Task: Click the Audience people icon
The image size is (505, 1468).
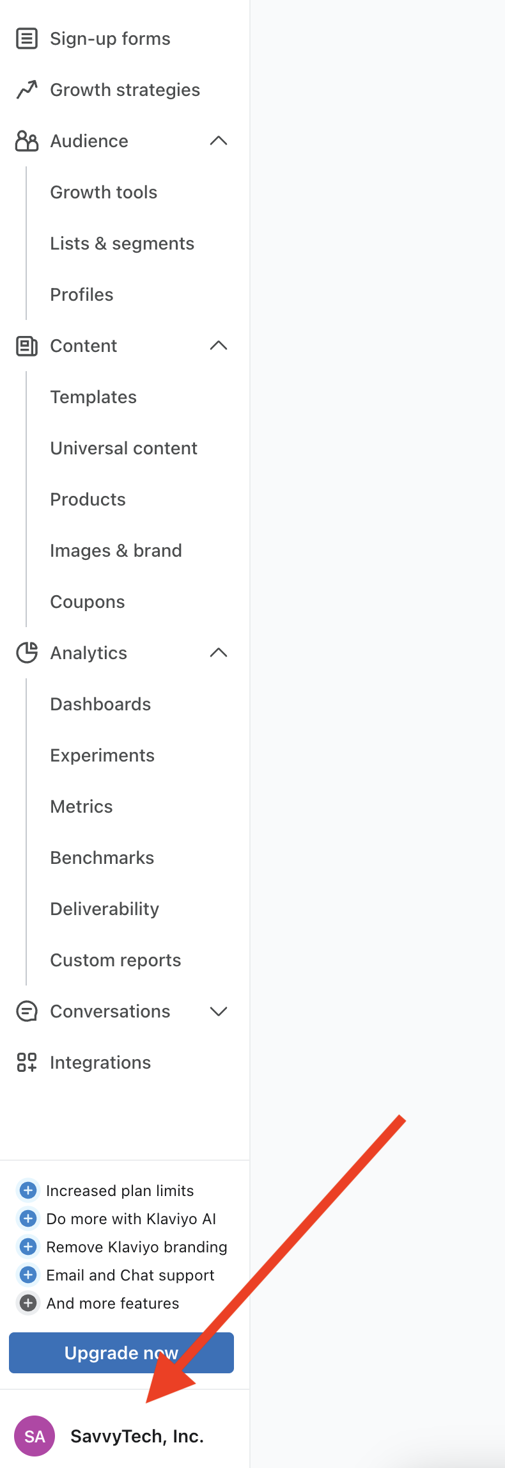Action: (x=26, y=141)
